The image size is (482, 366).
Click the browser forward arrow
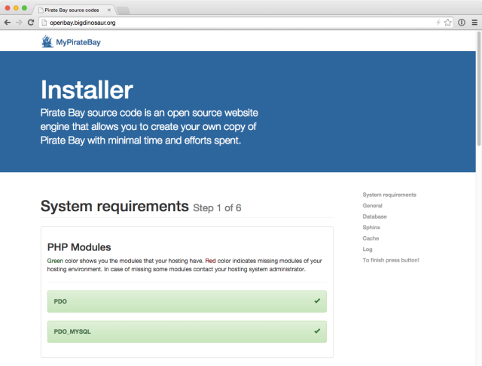(x=19, y=23)
